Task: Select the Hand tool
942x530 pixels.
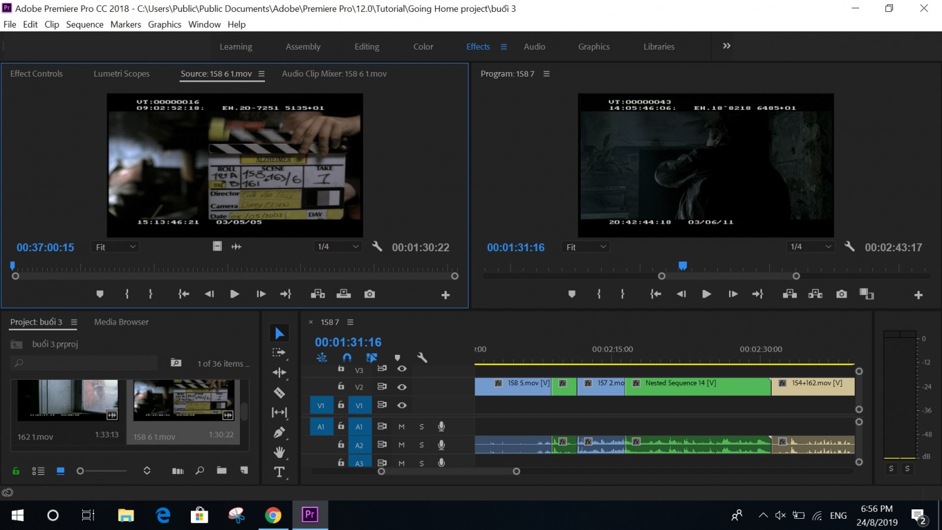Action: coord(279,452)
